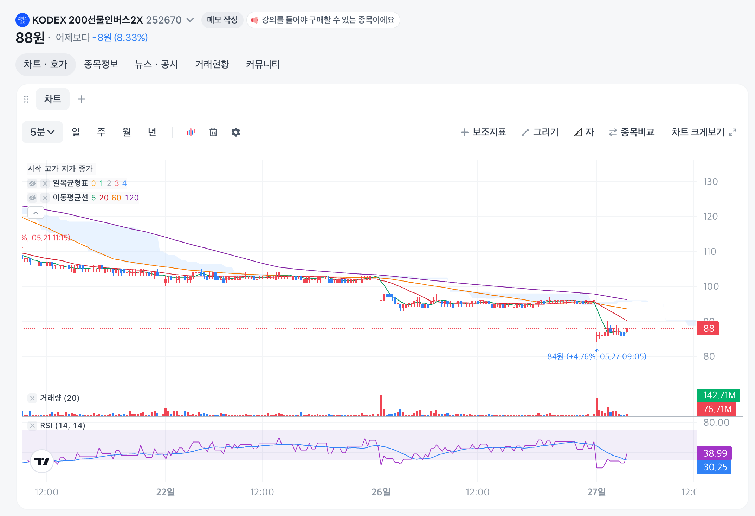
Task: Click the candlestick chart type icon
Action: [191, 132]
